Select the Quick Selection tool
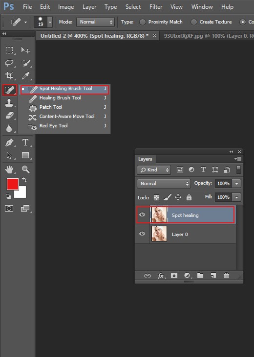 click(x=25, y=63)
